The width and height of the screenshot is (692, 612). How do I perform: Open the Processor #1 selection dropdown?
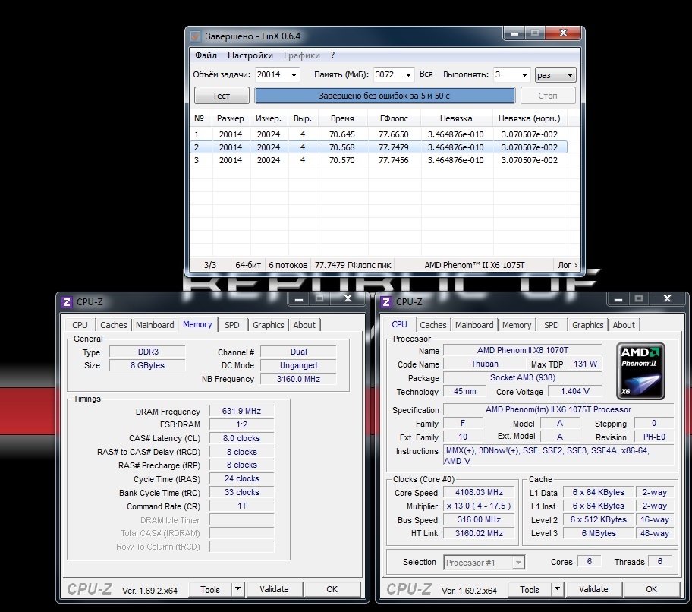click(484, 563)
